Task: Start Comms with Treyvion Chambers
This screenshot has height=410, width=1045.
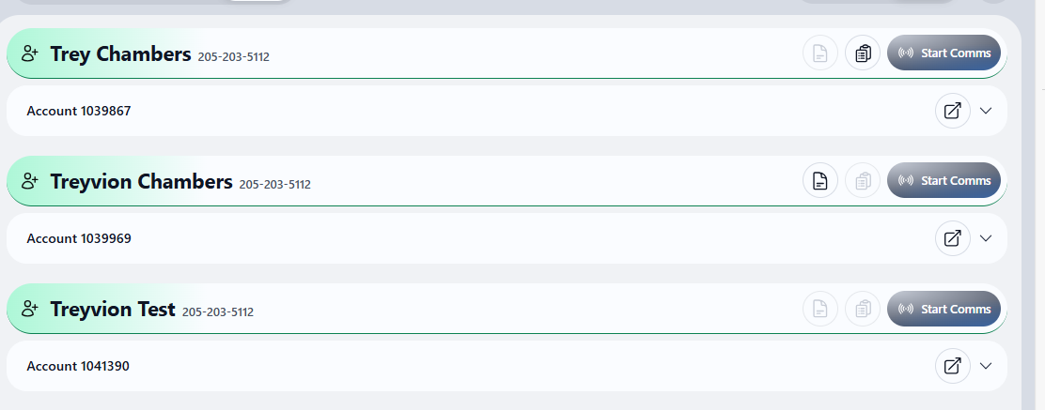Action: pos(944,180)
